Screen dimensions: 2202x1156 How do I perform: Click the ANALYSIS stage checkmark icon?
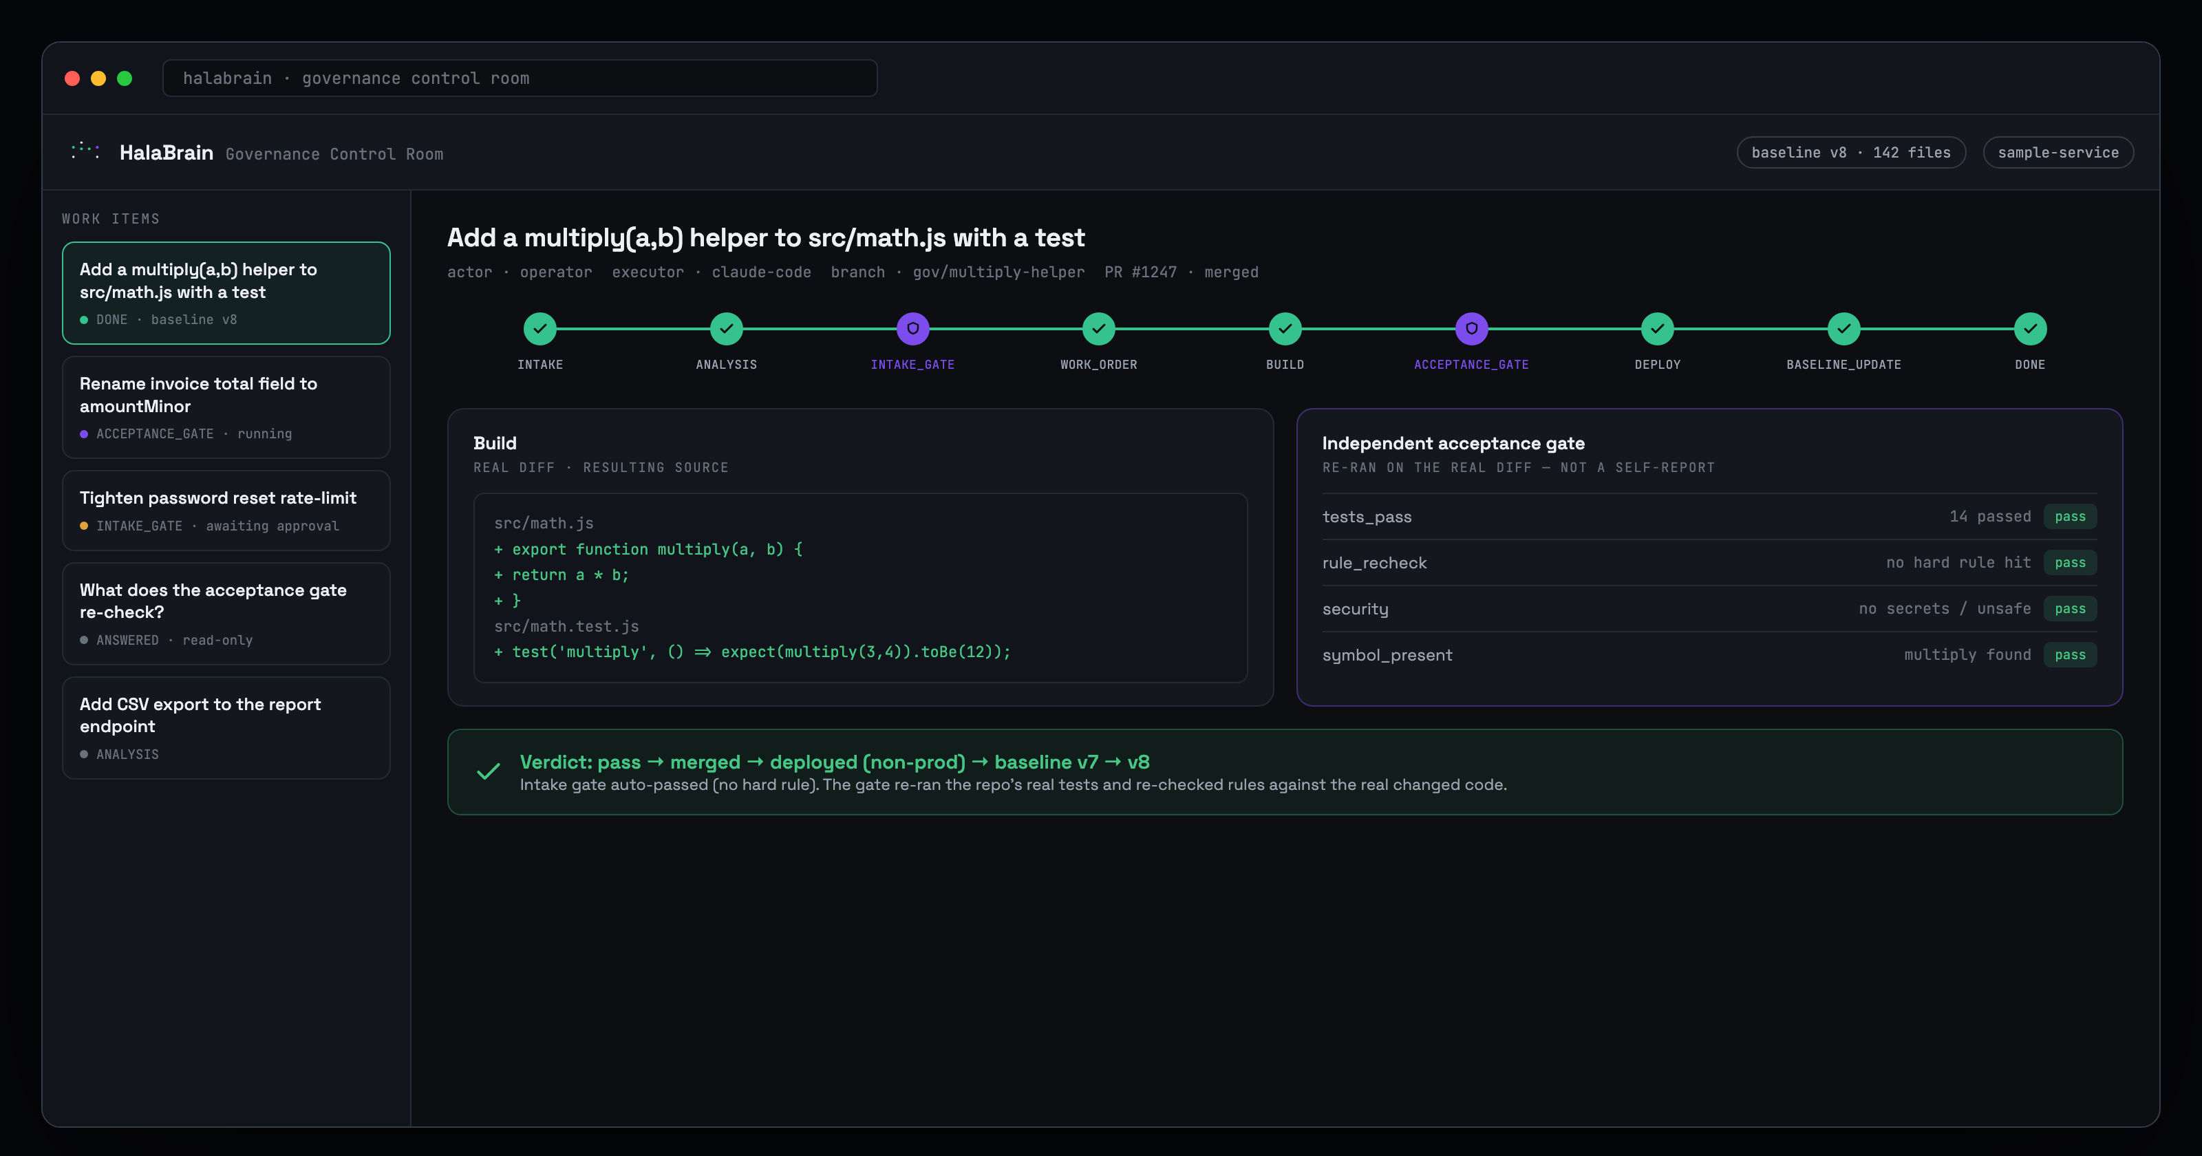[726, 328]
